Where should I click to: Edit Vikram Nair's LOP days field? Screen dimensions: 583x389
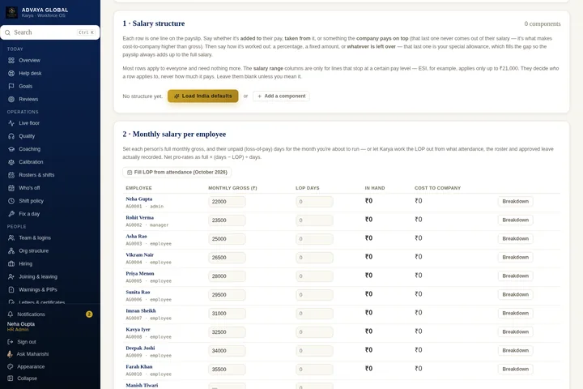pyautogui.click(x=314, y=258)
